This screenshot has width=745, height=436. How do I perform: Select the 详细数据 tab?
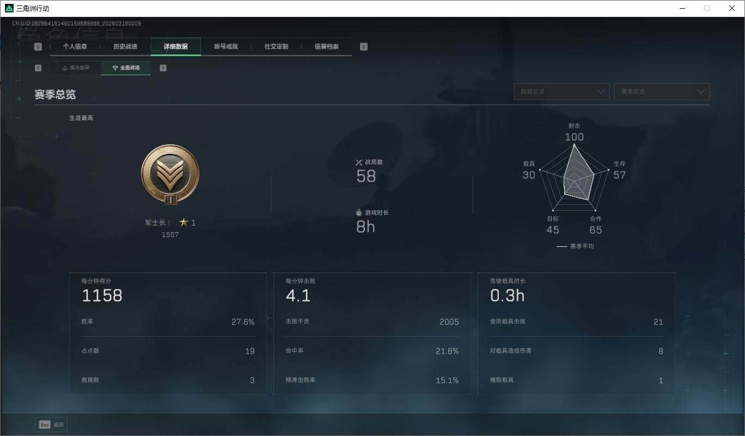(176, 47)
